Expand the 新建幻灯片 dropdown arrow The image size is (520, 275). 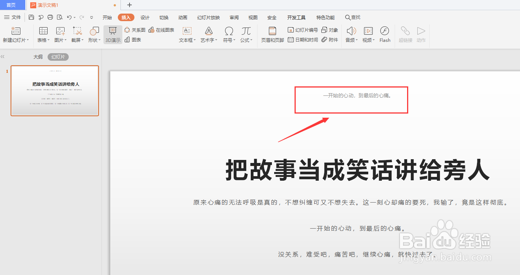click(x=28, y=40)
